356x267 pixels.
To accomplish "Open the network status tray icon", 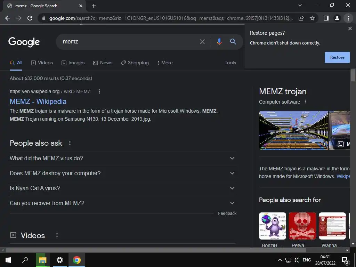I will 288,260.
